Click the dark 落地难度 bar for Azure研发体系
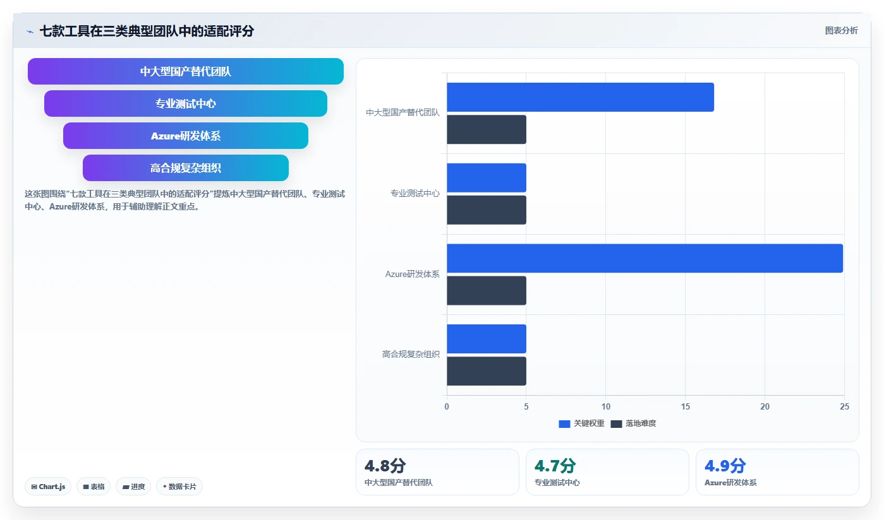Screen dimensions: 884x520 pyautogui.click(x=487, y=290)
